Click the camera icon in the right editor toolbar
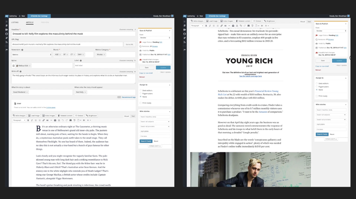The image size is (356, 199). tap(233, 26)
